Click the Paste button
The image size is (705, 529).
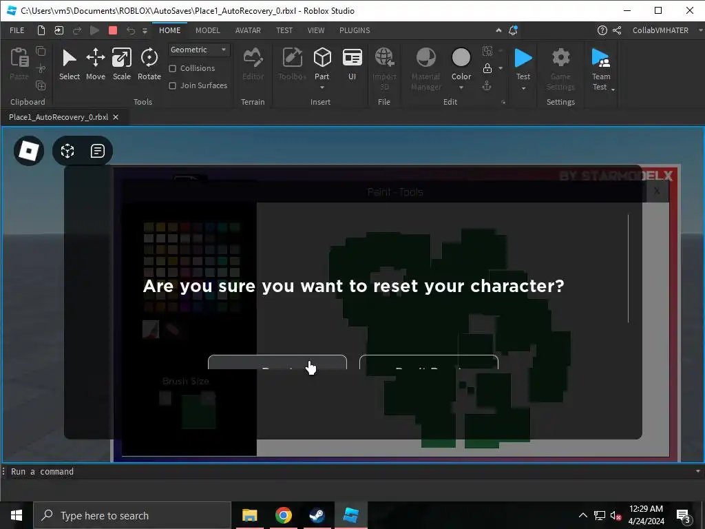click(x=19, y=64)
